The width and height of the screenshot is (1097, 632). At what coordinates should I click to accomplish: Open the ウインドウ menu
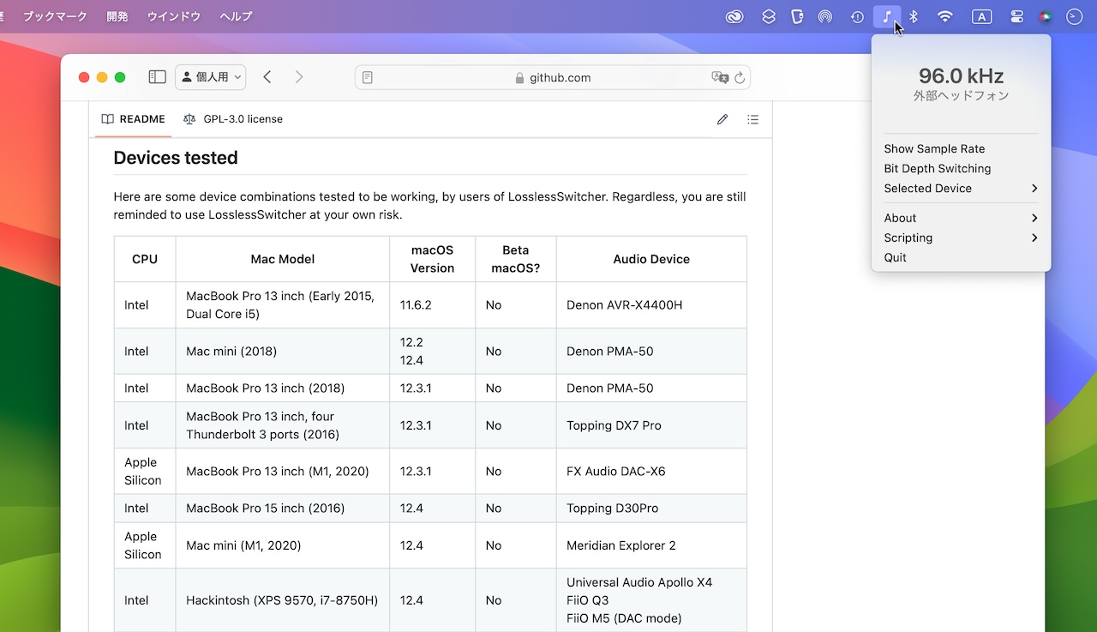[174, 16]
